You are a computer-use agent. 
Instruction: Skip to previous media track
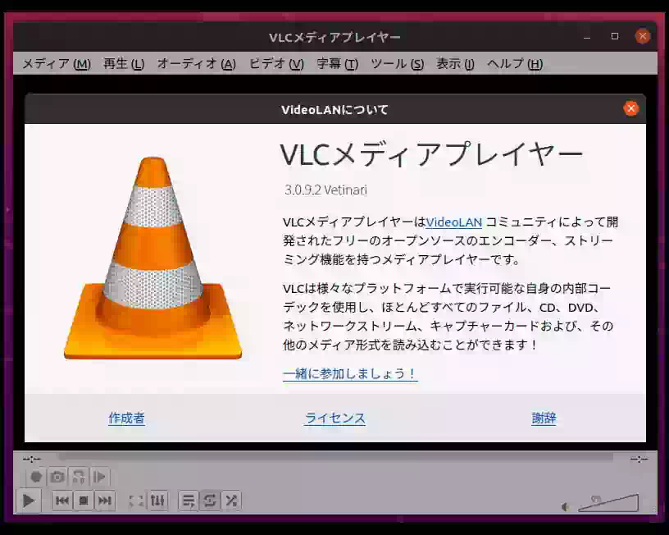[x=62, y=501]
